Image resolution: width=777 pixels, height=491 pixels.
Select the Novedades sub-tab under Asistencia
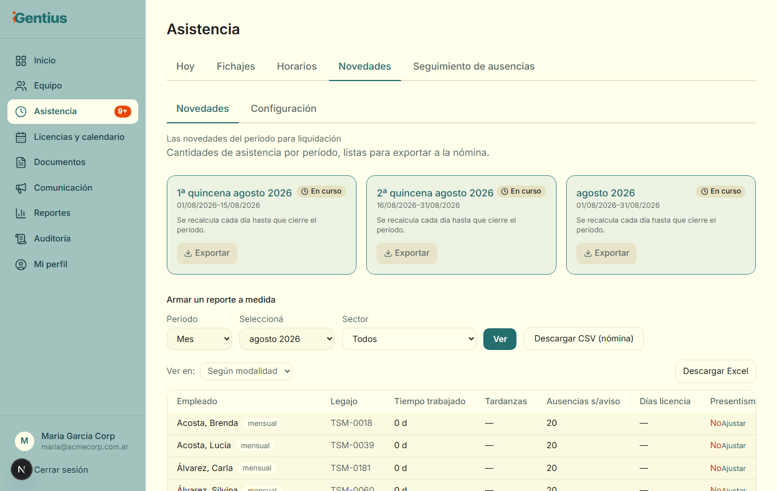pyautogui.click(x=202, y=108)
